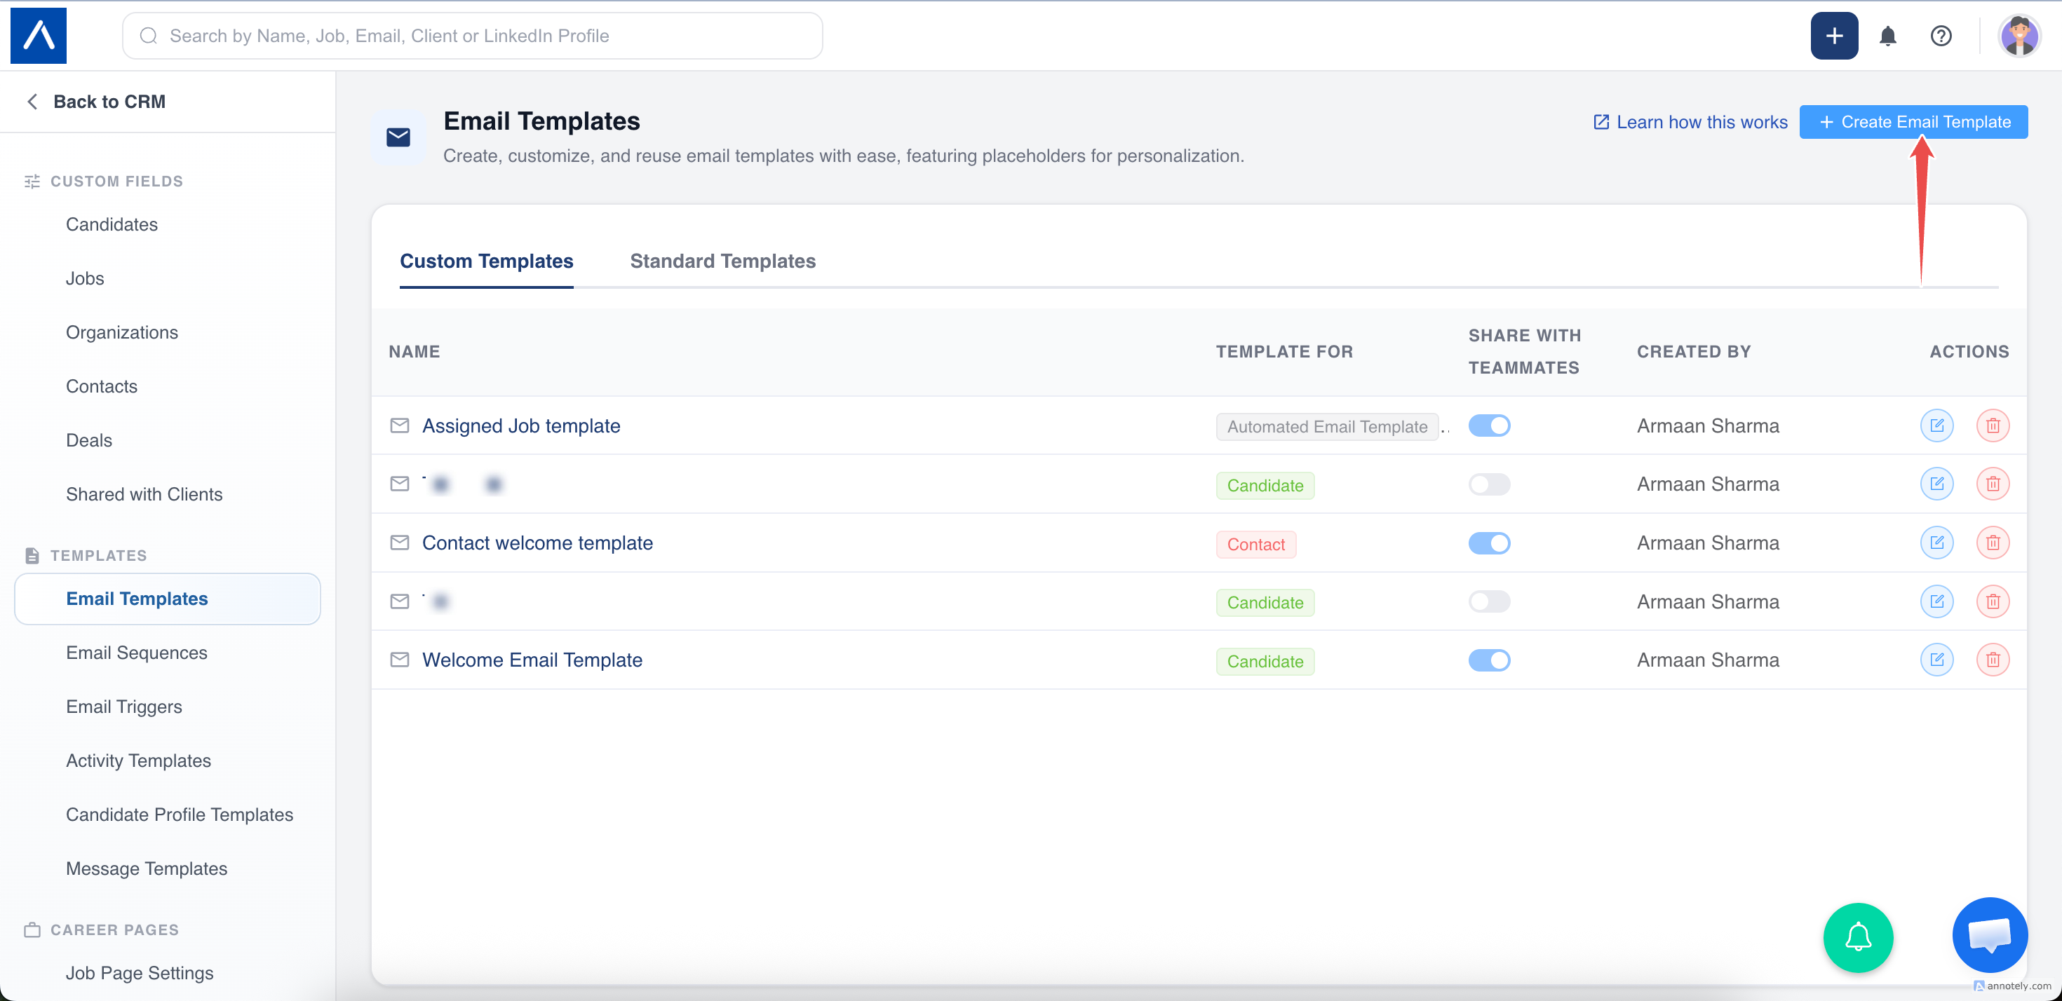
Task: Toggle sharing for Welcome Email Template
Action: (x=1489, y=660)
